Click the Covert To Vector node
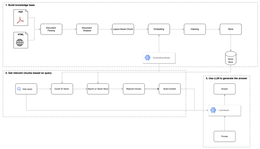The height and width of the screenshot is (149, 260). tap(62, 89)
